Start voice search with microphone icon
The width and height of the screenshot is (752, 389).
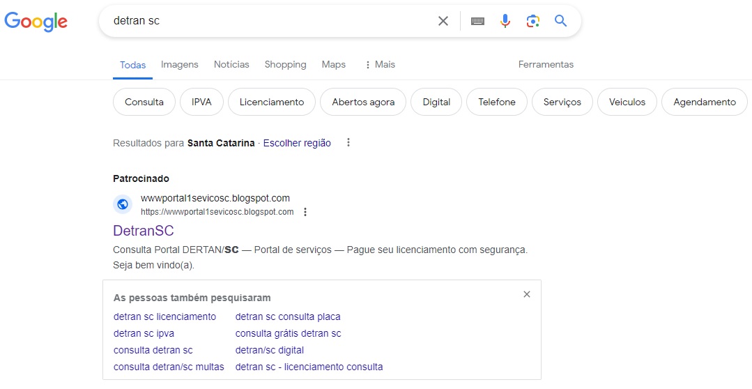(505, 21)
